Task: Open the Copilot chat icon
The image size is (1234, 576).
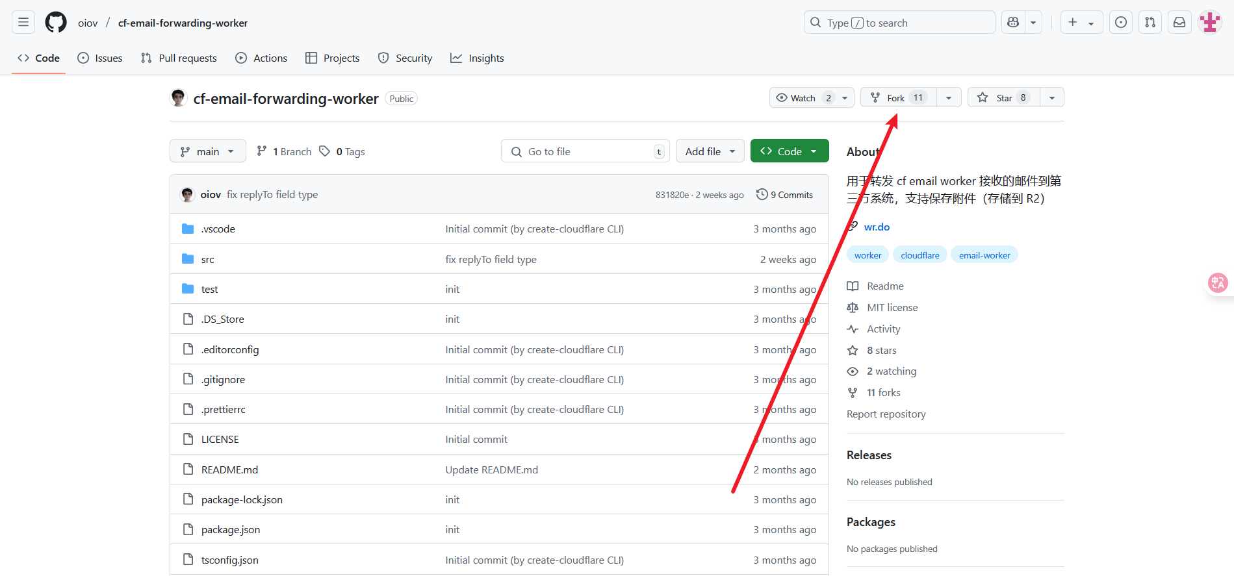Action: [1013, 23]
